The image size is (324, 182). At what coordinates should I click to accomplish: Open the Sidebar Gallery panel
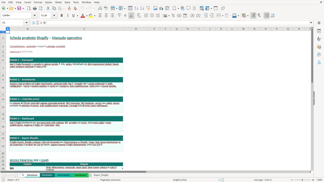[319, 47]
